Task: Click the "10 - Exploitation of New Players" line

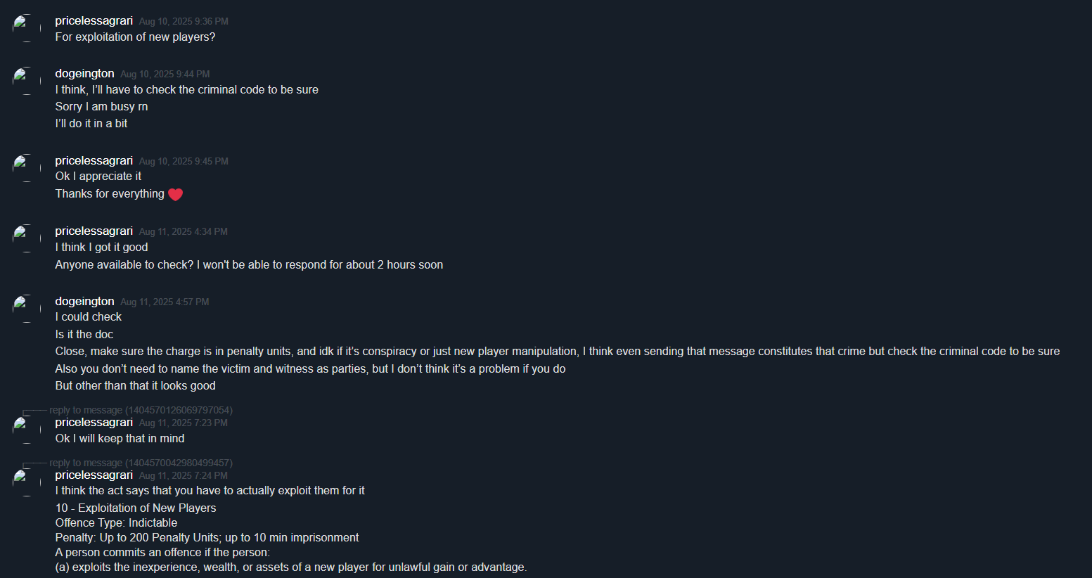Action: point(136,508)
